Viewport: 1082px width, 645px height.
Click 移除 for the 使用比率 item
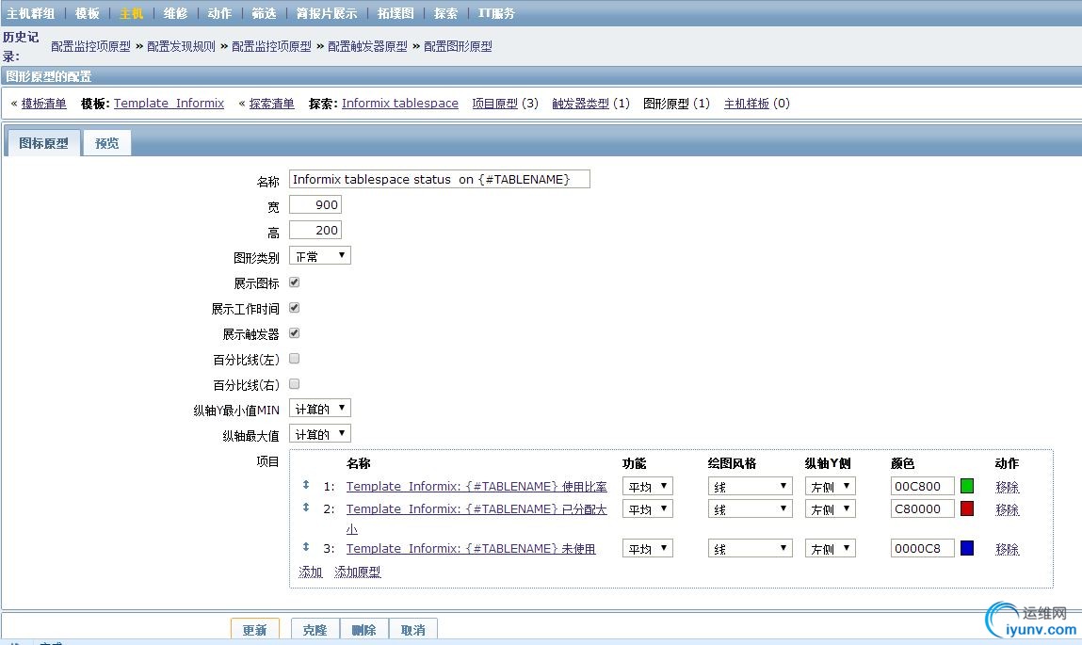pyautogui.click(x=1007, y=487)
